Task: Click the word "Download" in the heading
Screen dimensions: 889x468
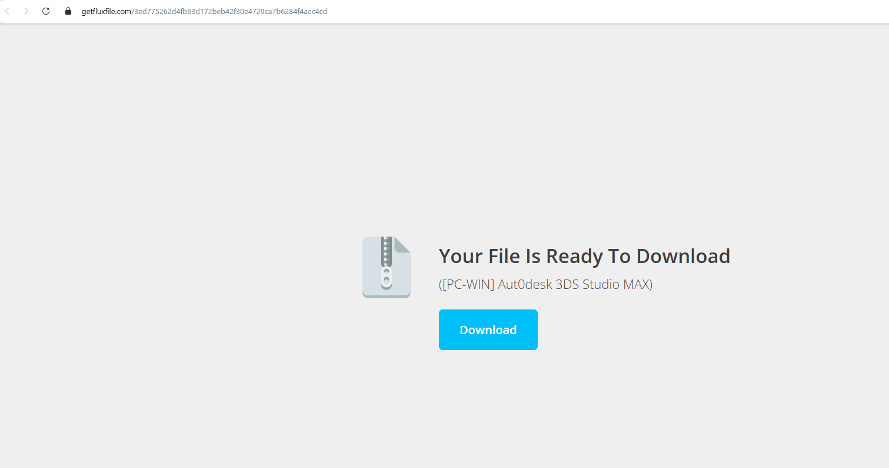Action: (x=682, y=256)
